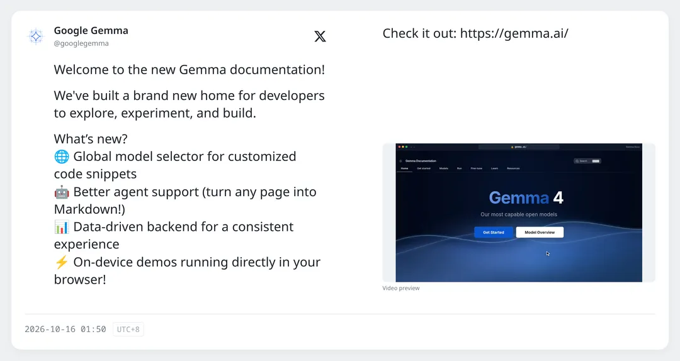Click the text Data-driven backend for a consistent
This screenshot has width=680, height=361.
[x=183, y=226]
